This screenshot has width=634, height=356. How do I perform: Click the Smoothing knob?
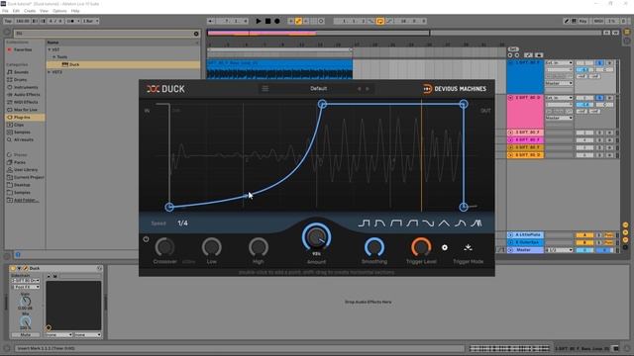pyautogui.click(x=374, y=247)
